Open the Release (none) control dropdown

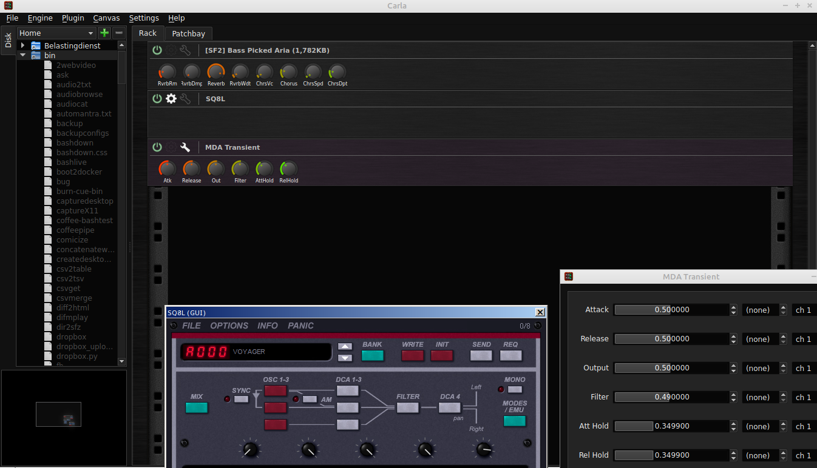[x=765, y=339]
